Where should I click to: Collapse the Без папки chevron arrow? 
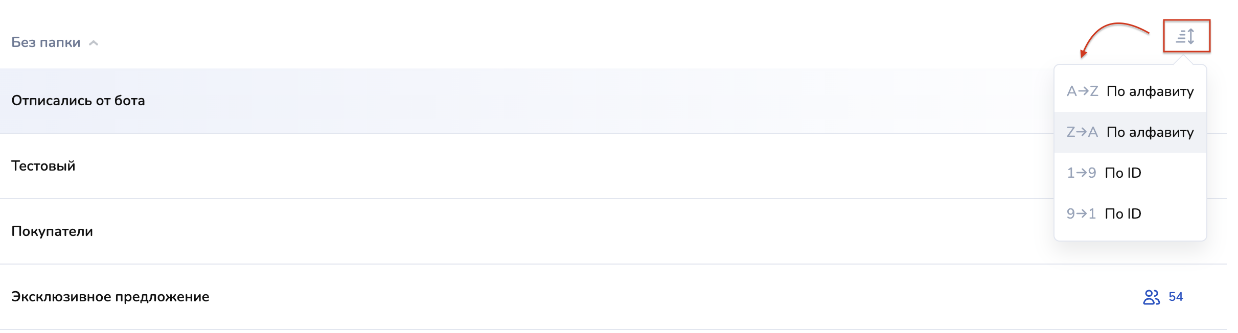coord(94,43)
